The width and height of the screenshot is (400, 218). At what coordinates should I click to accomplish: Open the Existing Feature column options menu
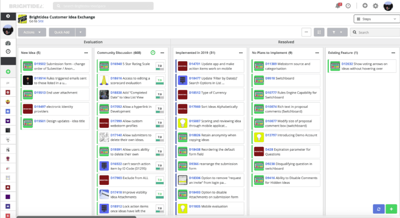[391, 53]
